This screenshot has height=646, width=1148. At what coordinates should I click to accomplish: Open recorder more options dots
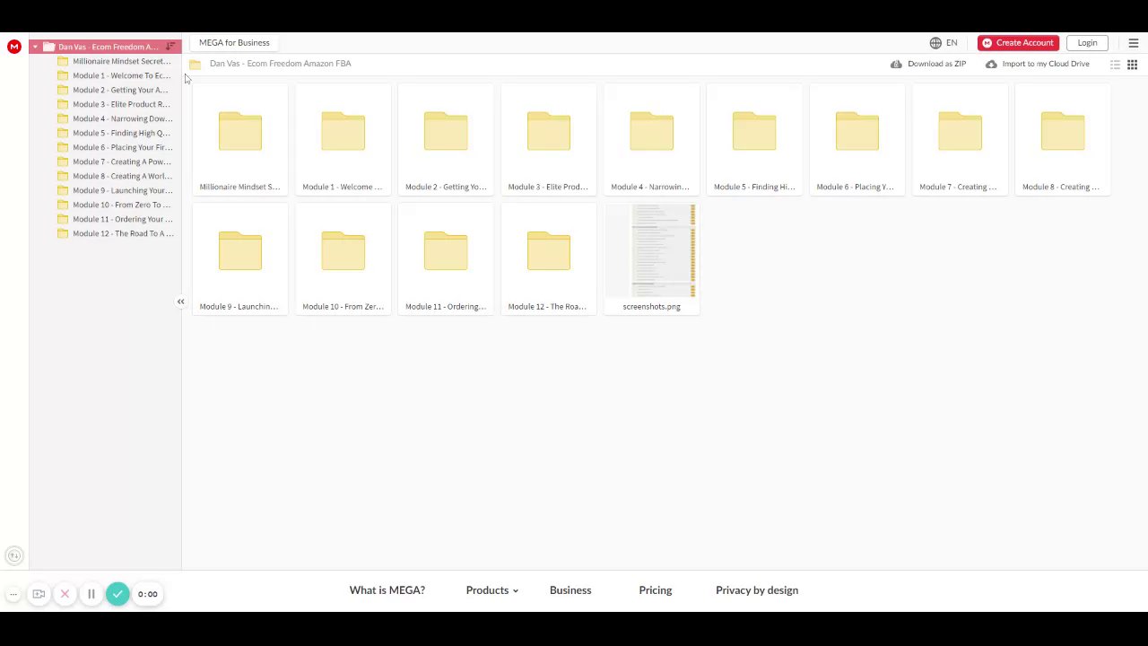pyautogui.click(x=13, y=594)
